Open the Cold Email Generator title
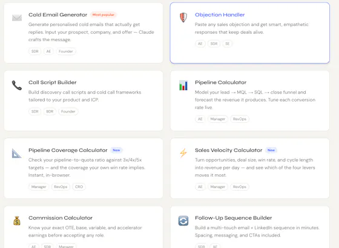Screen dimensions: 339x248 58,15
